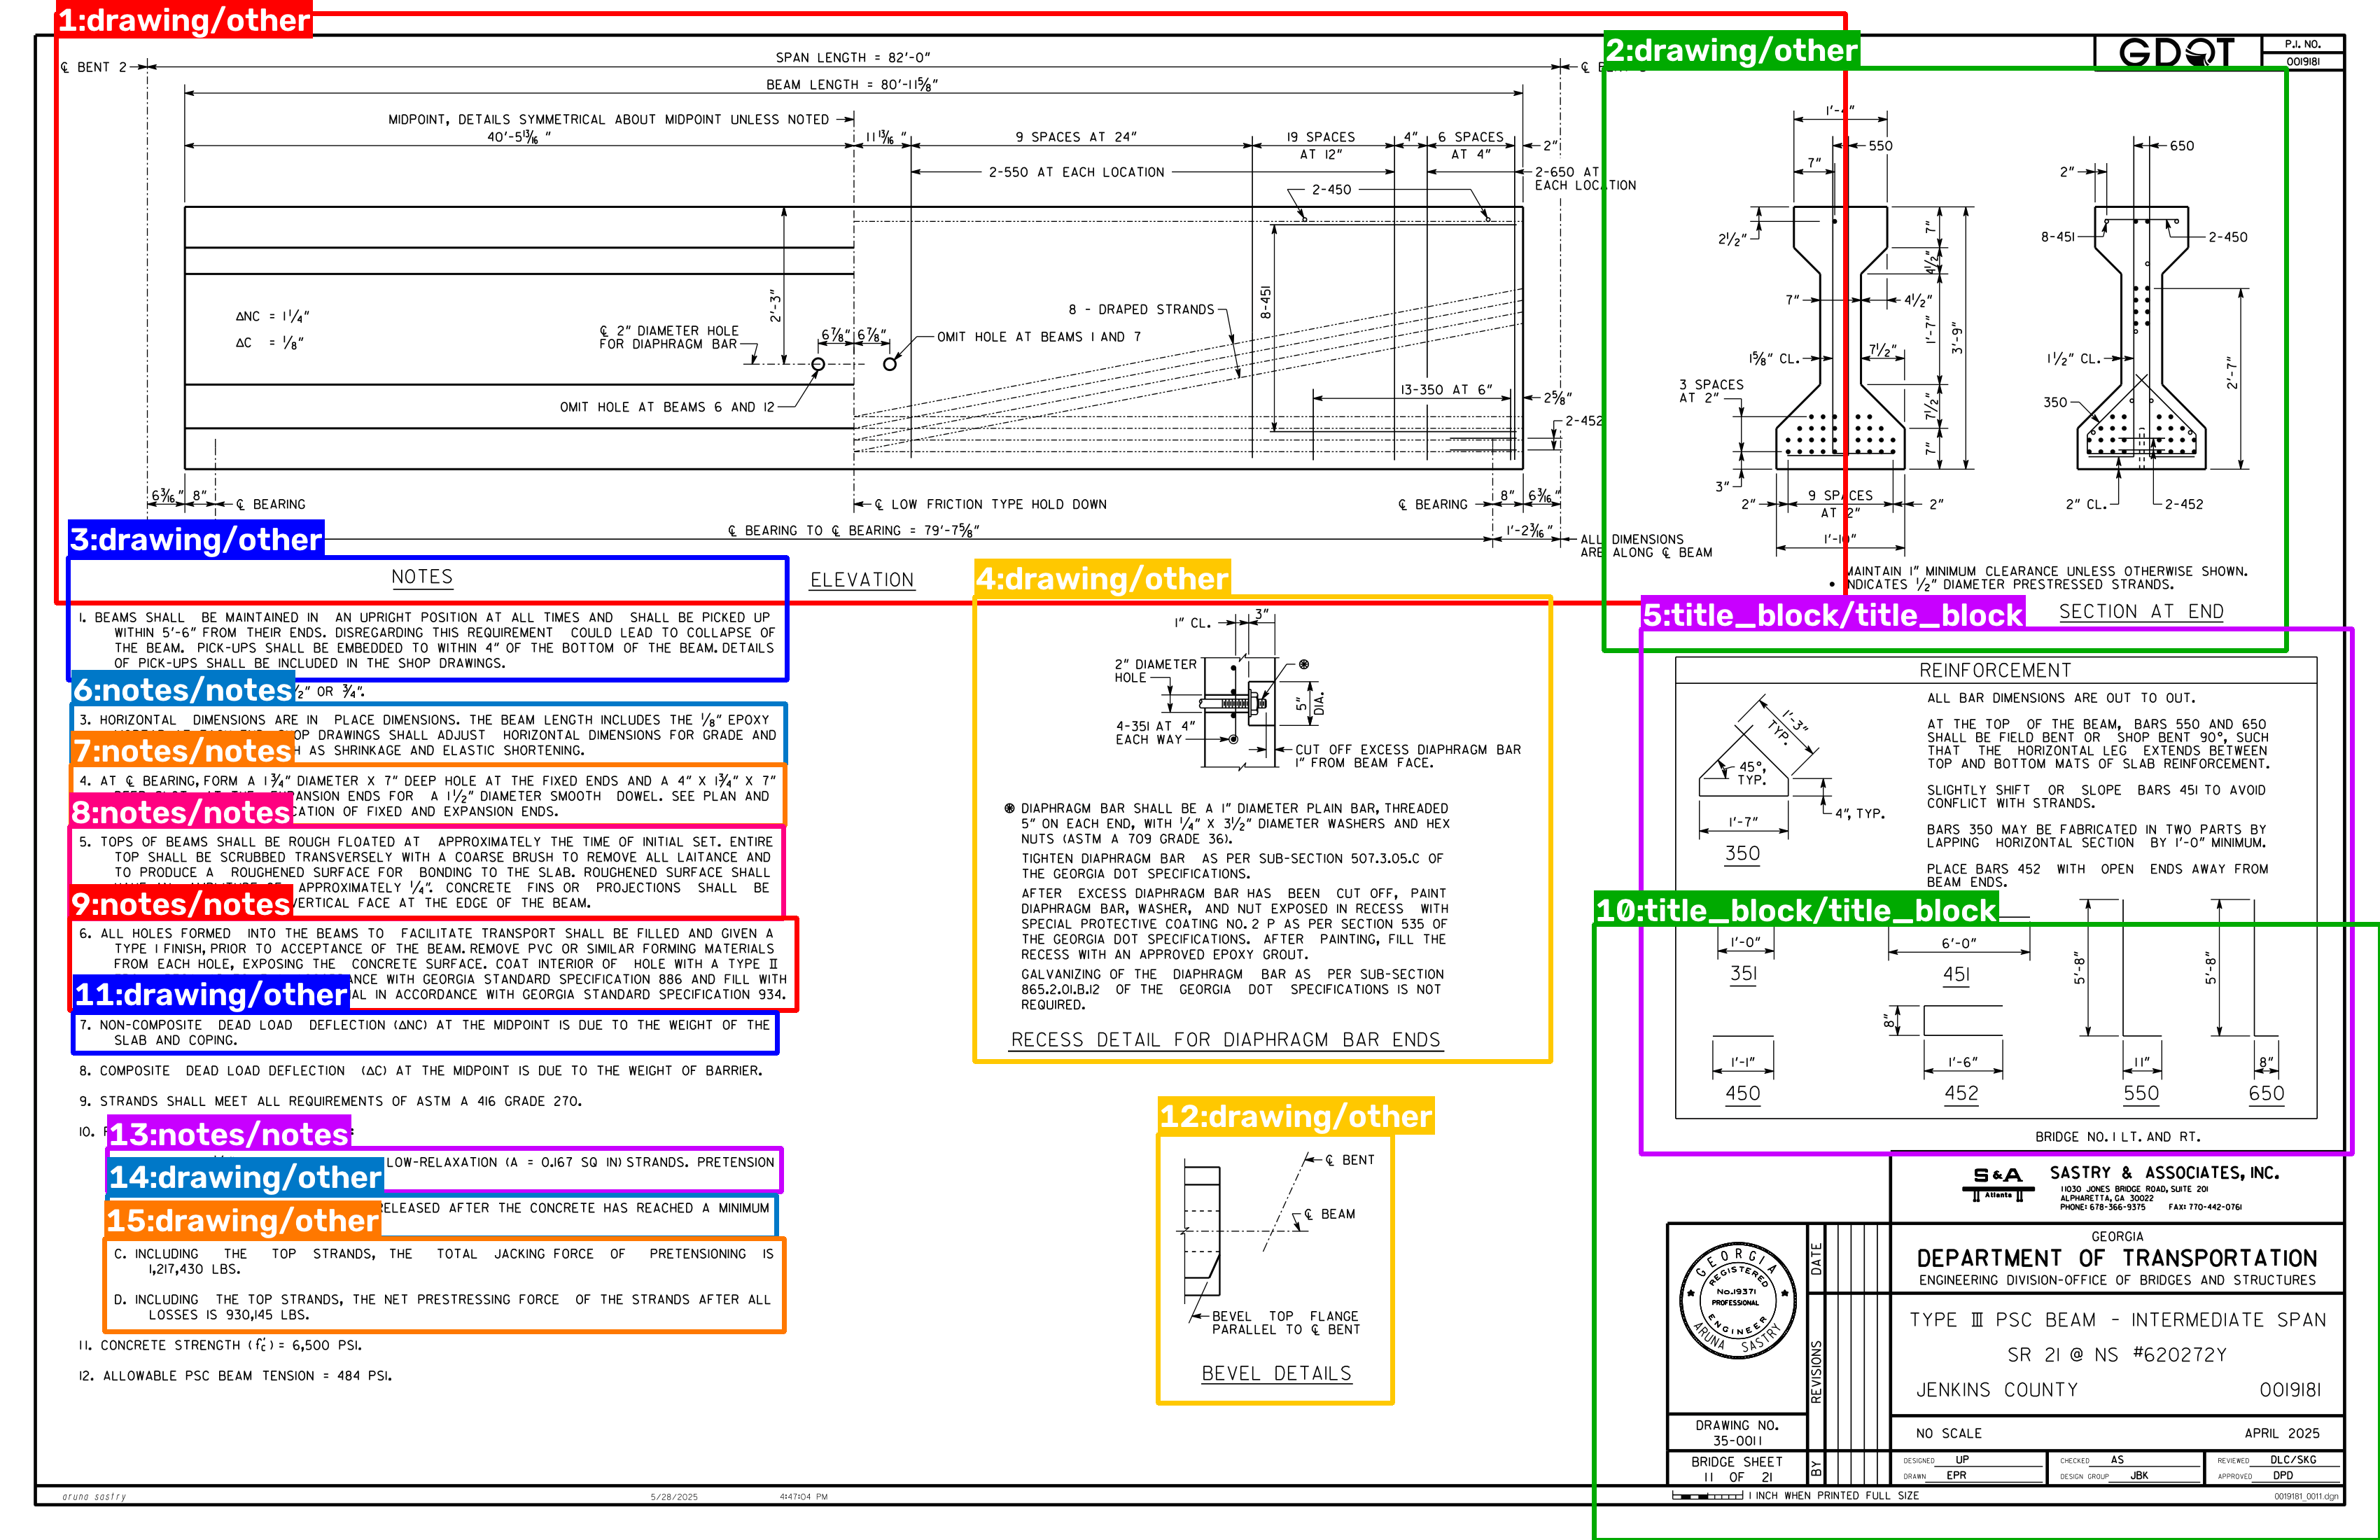Select note 12 'ALLOWABLE PSC BEAM TENSION = 484 PSI'
This screenshot has height=1540, width=2380.
click(235, 1376)
